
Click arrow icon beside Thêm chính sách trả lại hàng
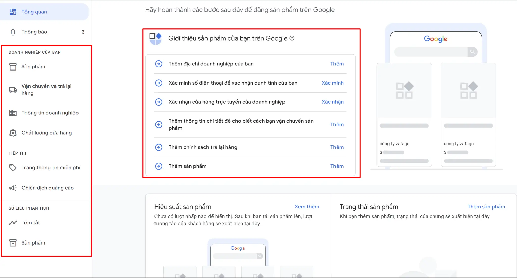click(x=159, y=147)
